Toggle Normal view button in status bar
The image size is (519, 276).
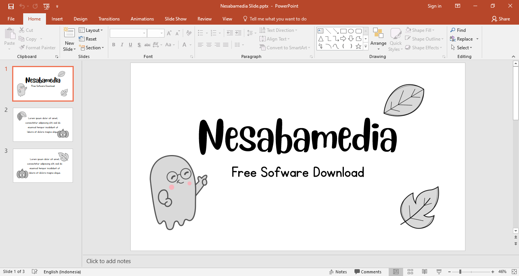pos(396,271)
